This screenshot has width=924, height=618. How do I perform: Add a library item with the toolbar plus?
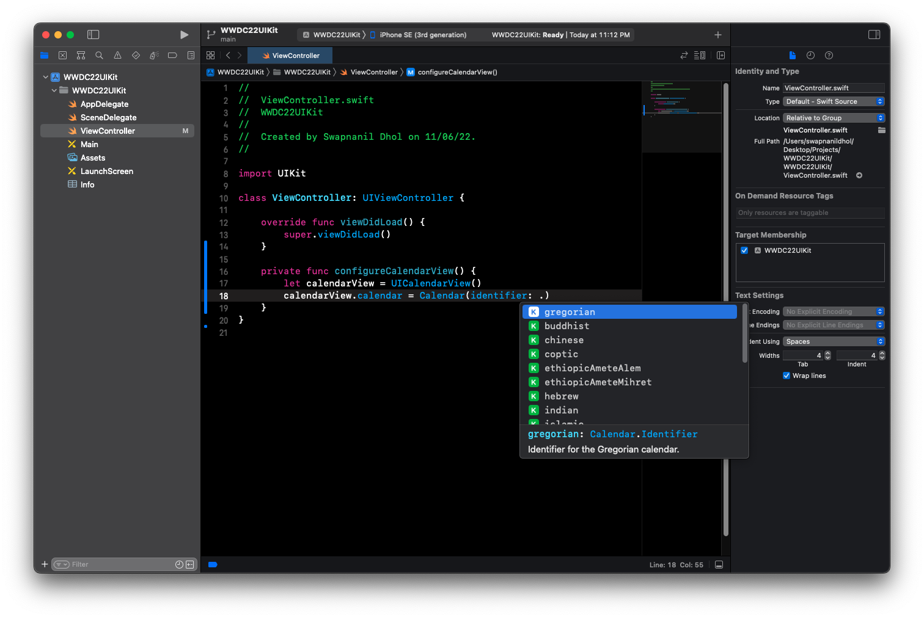point(718,35)
